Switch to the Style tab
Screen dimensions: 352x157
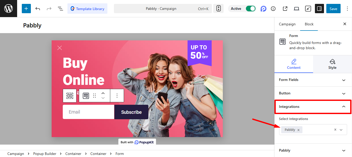(332, 64)
